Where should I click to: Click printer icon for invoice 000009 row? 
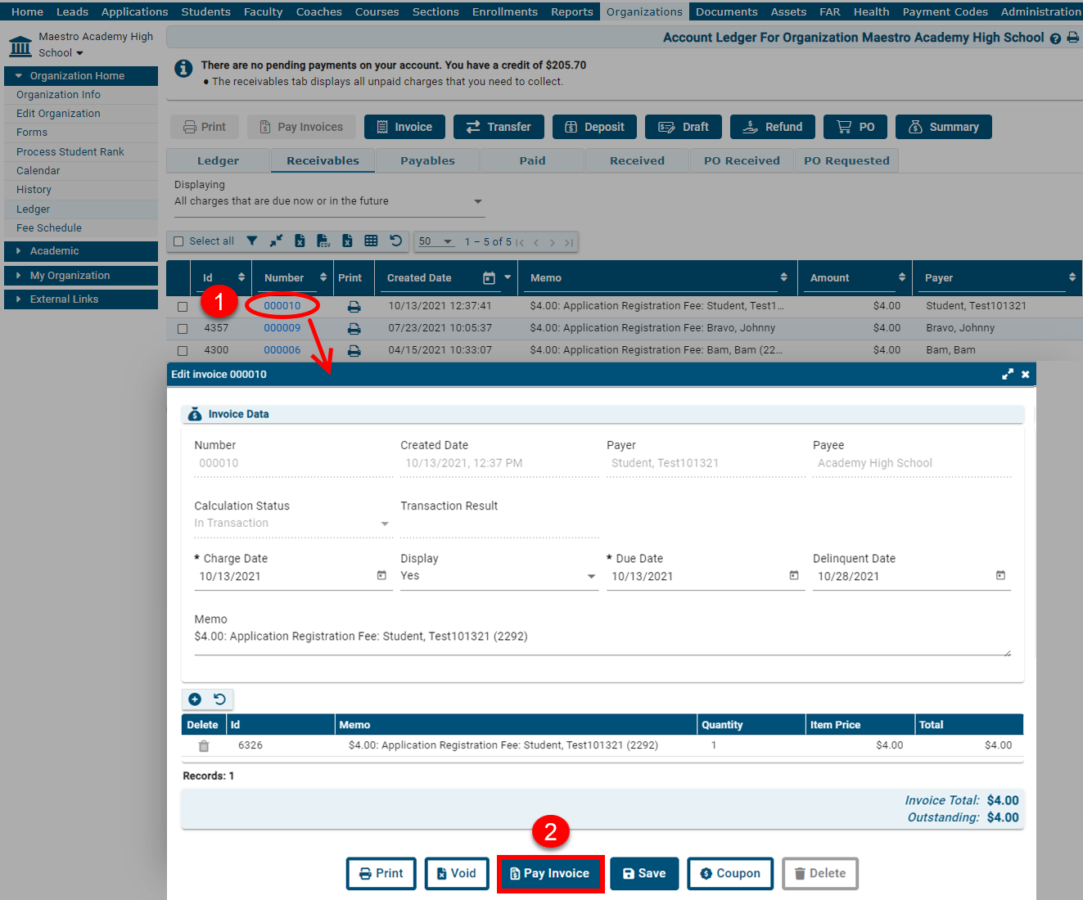tap(354, 328)
